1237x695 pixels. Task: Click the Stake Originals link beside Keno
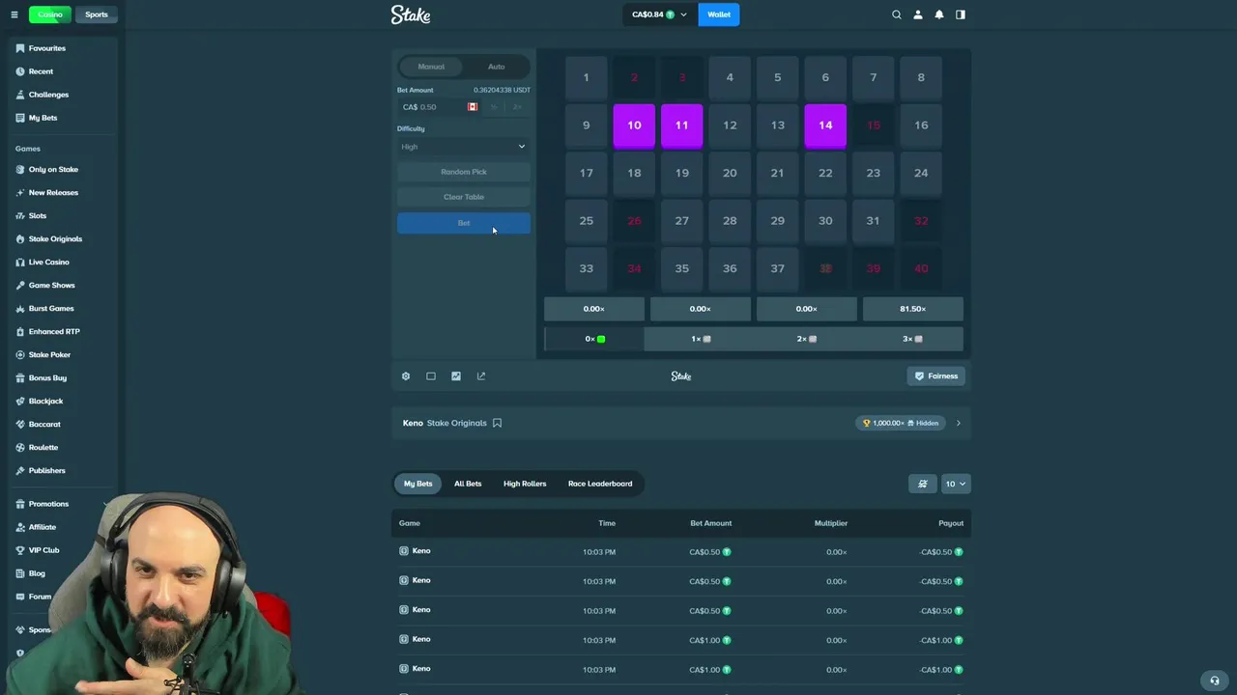[456, 423]
